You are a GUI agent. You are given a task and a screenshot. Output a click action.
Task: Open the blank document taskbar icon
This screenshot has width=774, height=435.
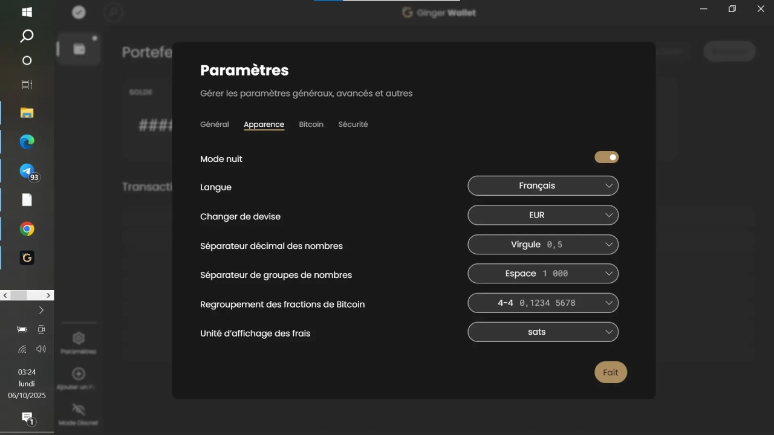pyautogui.click(x=27, y=200)
